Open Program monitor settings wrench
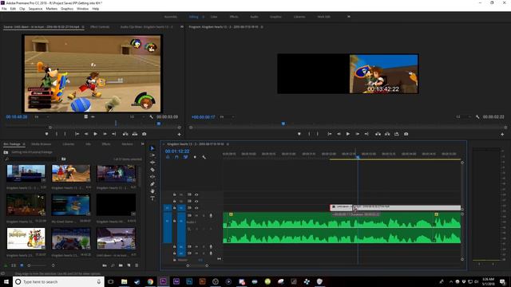Image resolution: width=511 pixels, height=287 pixels. [477, 117]
